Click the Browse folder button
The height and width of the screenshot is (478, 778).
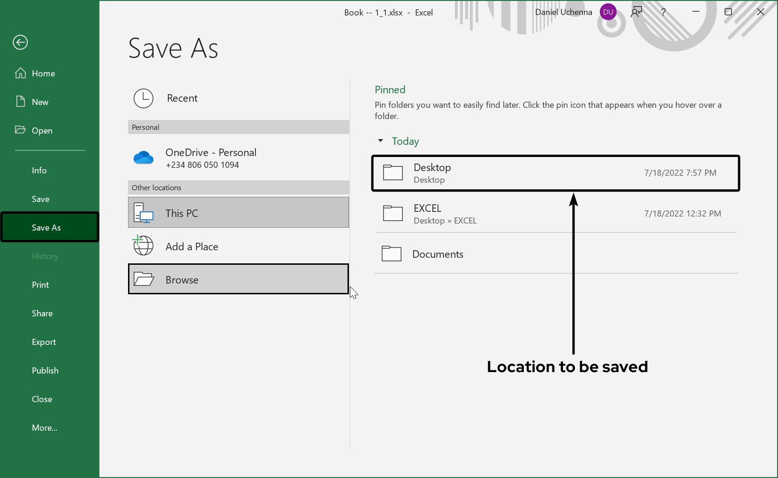point(238,279)
